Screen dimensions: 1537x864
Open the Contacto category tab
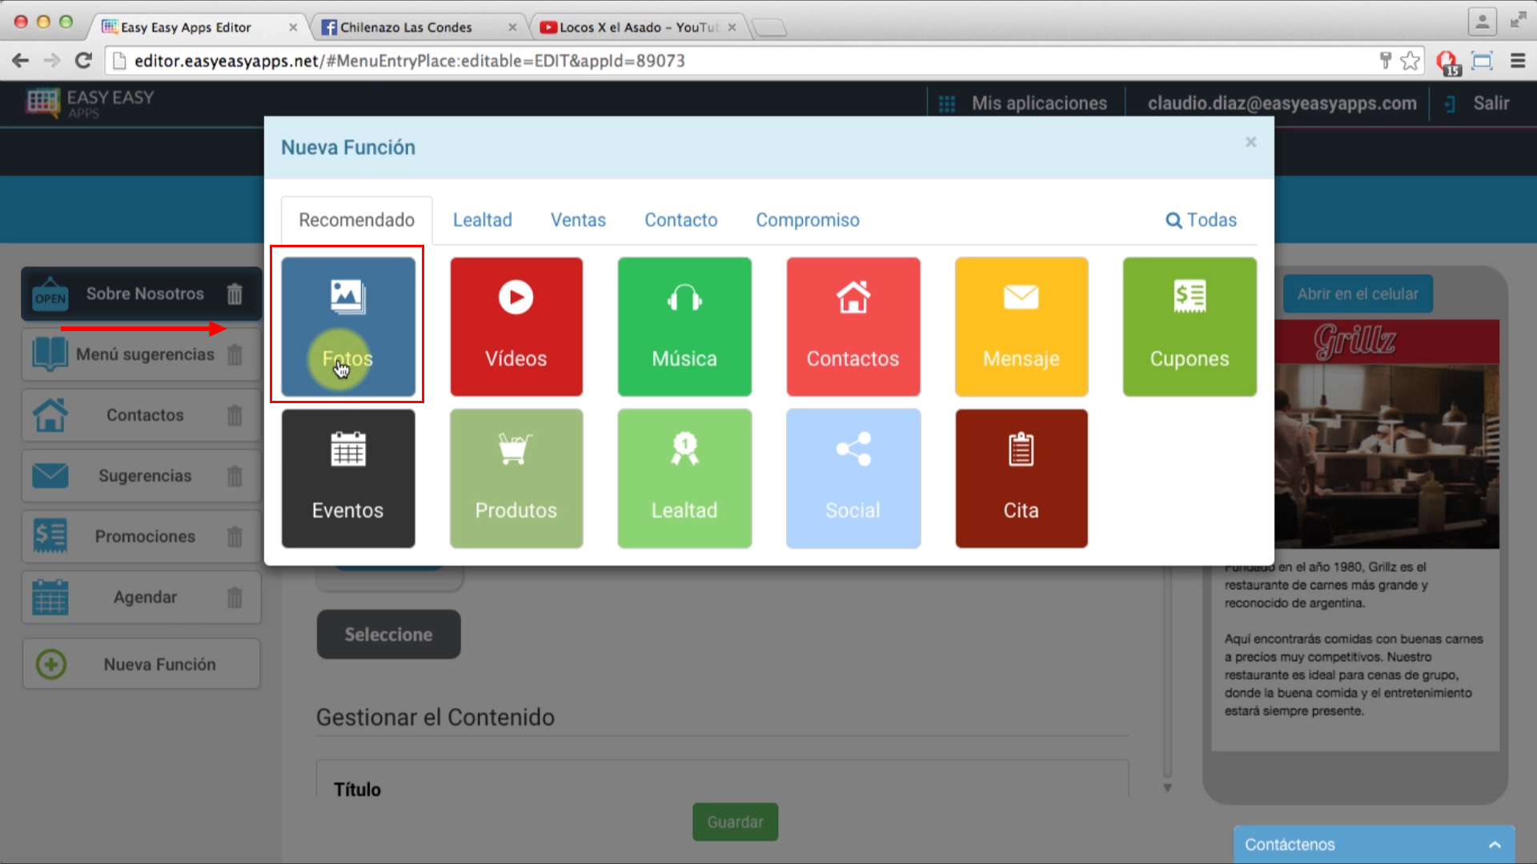click(681, 221)
